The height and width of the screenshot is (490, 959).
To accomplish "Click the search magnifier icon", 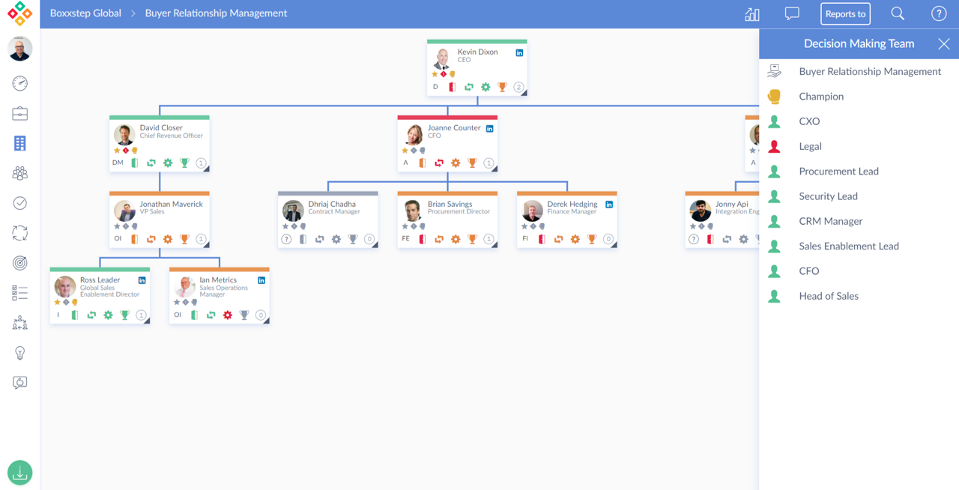I will 898,13.
